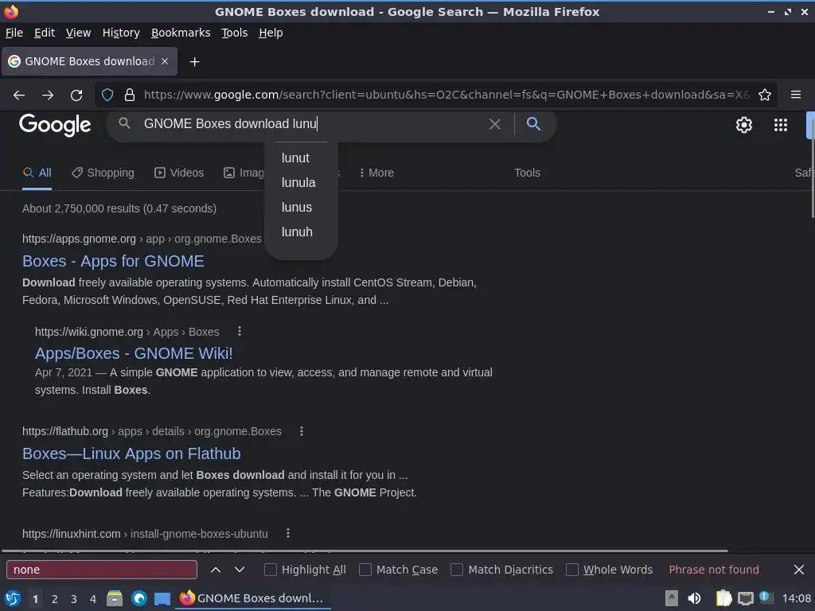Open options for flathub.org result
The image size is (815, 611).
pyautogui.click(x=302, y=430)
